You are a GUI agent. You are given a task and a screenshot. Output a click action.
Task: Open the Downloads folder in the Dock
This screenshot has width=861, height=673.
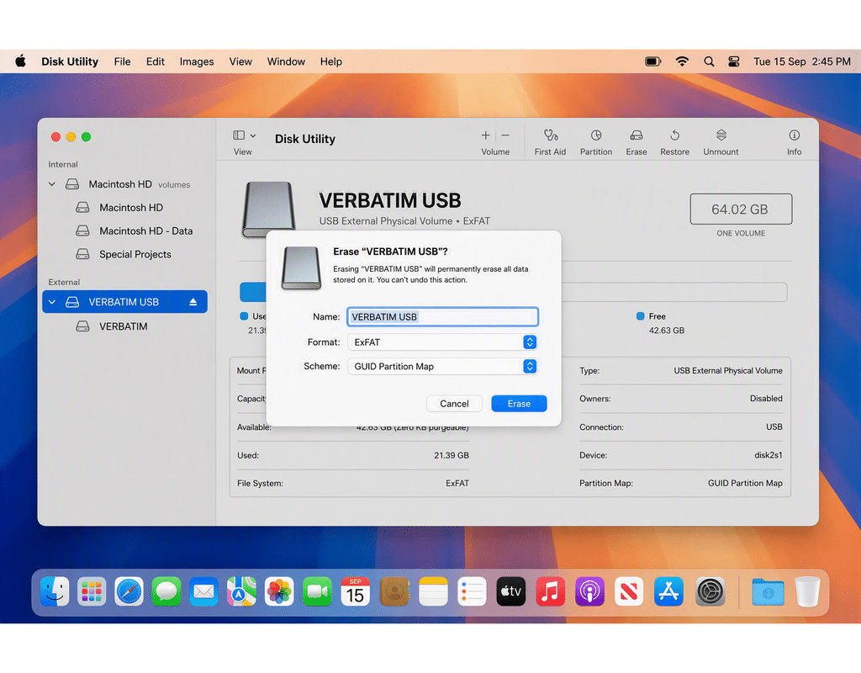point(768,591)
